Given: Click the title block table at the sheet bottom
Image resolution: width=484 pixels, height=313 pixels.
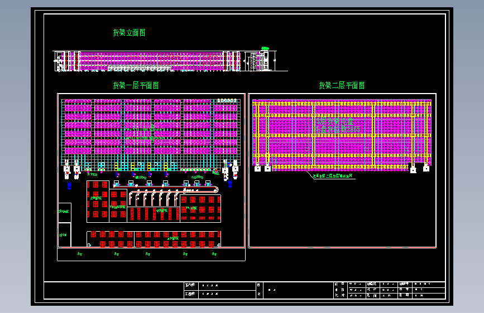Looking at the screenshot, I should pos(245,290).
